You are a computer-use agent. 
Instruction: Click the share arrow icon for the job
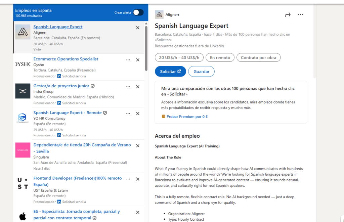(x=288, y=15)
